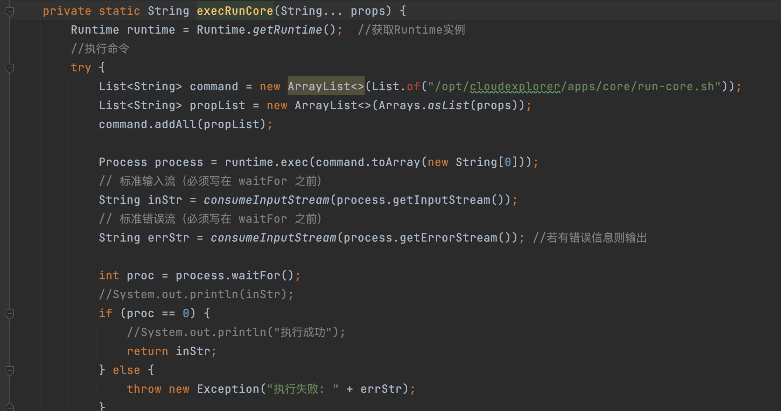Click the throw keyword
Image resolution: width=781 pixels, height=411 pixels.
click(x=144, y=389)
